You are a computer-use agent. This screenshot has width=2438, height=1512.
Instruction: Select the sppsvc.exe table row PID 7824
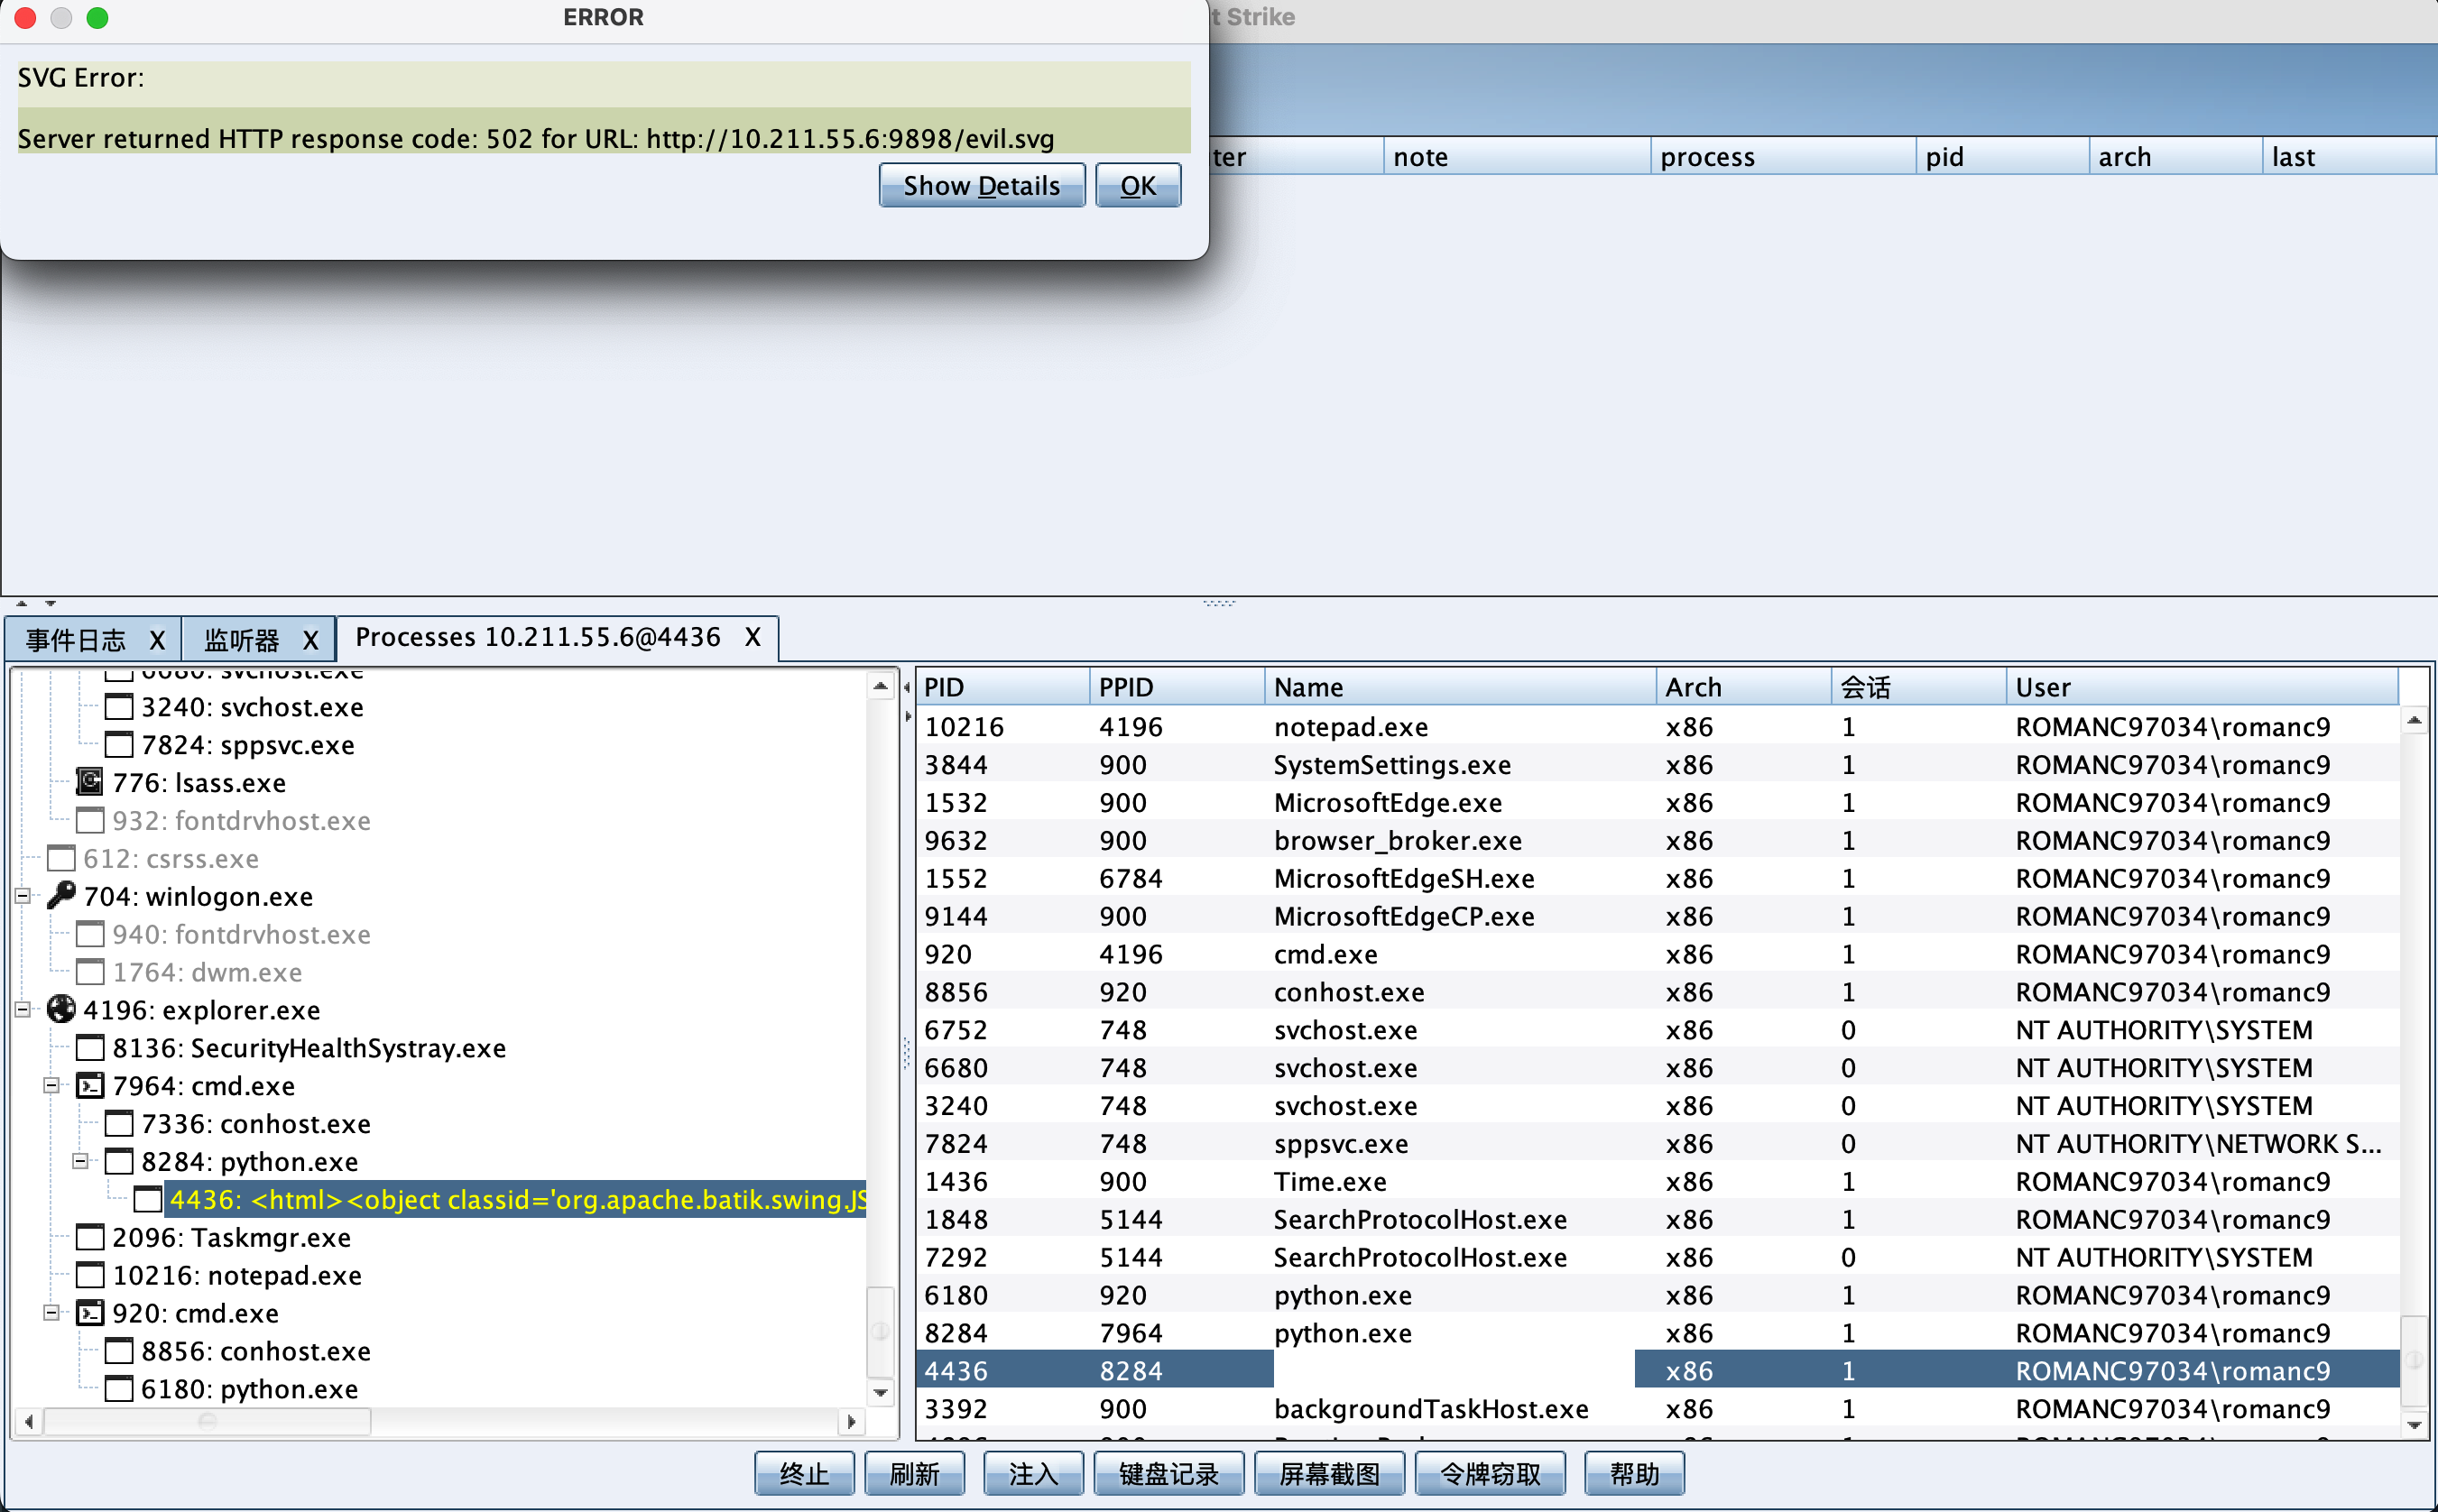click(x=1657, y=1143)
